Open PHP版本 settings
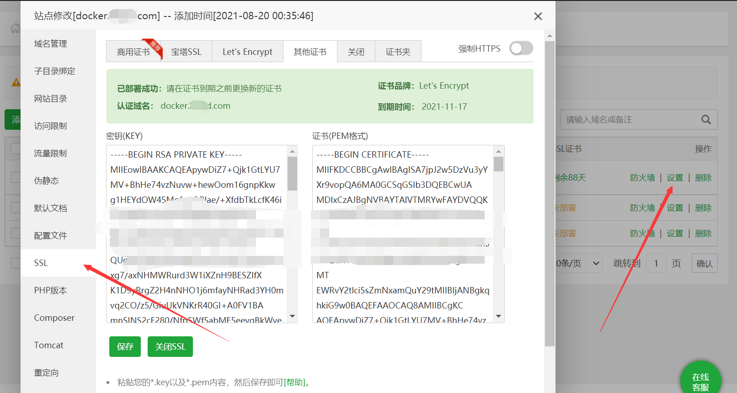737x393 pixels. point(50,291)
